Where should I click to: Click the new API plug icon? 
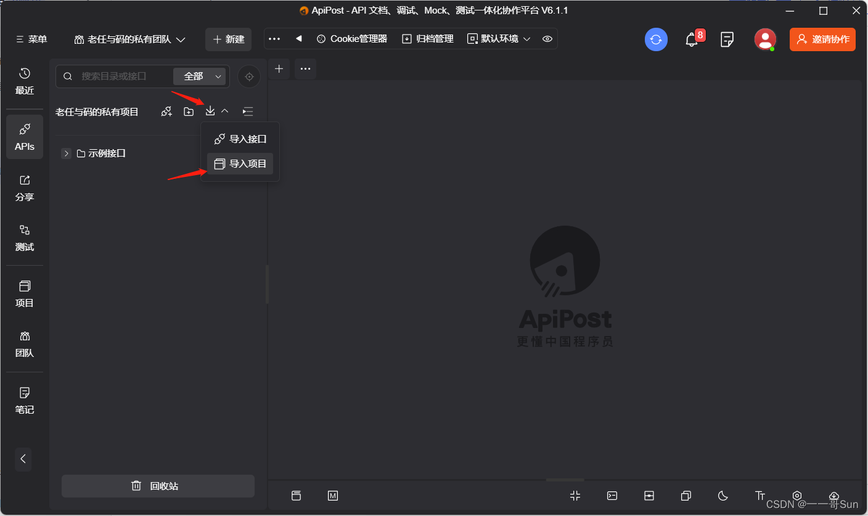[x=166, y=112]
